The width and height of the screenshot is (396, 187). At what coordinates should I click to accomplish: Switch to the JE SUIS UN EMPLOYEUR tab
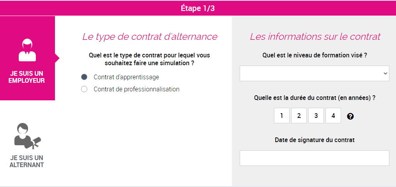pyautogui.click(x=27, y=58)
